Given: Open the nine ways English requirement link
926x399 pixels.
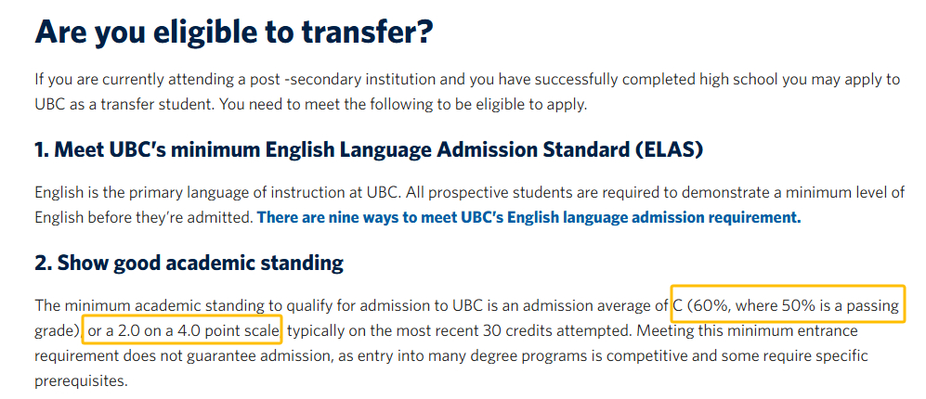Looking at the screenshot, I should [529, 217].
